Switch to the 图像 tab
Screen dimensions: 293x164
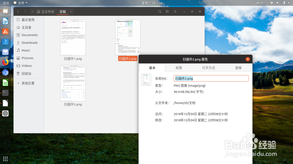[x=238, y=68]
